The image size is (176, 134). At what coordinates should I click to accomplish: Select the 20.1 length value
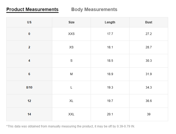(x=110, y=114)
